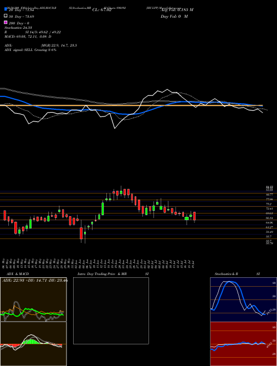
Task: Open the red RSI chart panel
Action: [x=243, y=344]
